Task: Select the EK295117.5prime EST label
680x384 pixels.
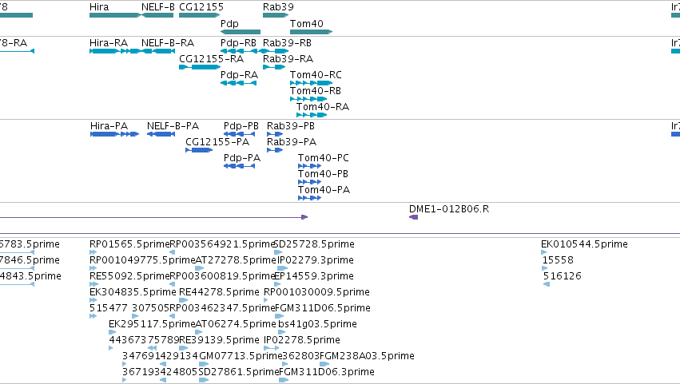Action: click(152, 324)
